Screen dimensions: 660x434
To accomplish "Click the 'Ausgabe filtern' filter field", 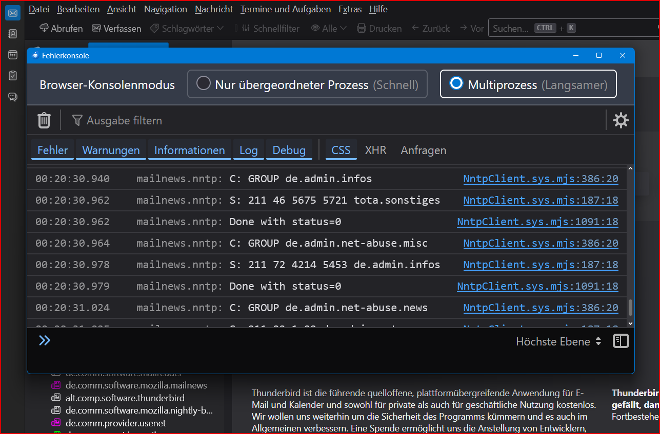I will 124,121.
